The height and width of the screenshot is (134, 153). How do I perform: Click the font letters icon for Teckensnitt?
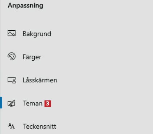click(x=12, y=126)
